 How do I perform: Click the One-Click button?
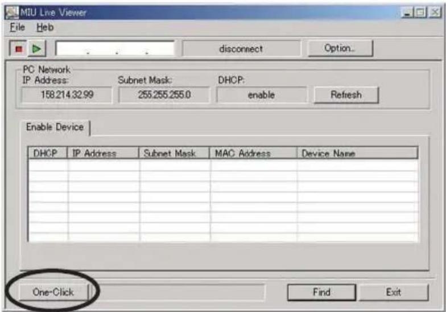pyautogui.click(x=53, y=292)
